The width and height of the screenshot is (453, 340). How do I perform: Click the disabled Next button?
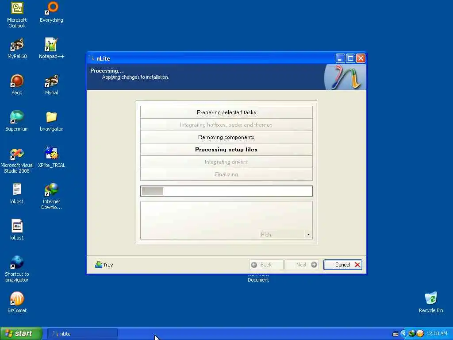[x=302, y=265]
